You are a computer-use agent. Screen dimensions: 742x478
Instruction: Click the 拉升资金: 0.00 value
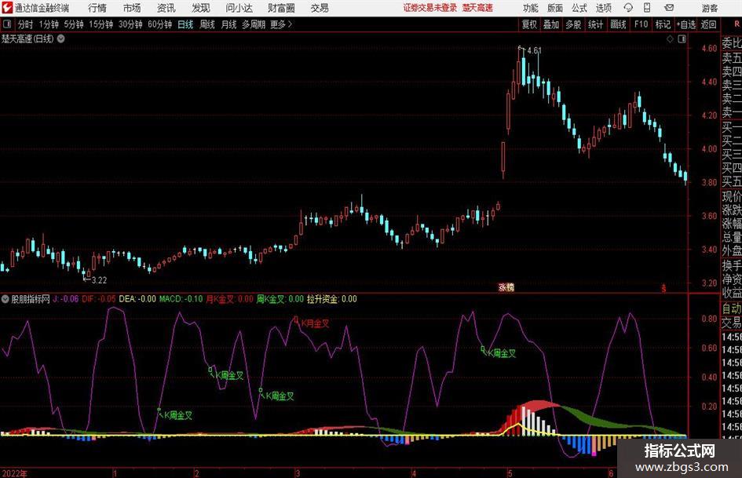(x=331, y=298)
